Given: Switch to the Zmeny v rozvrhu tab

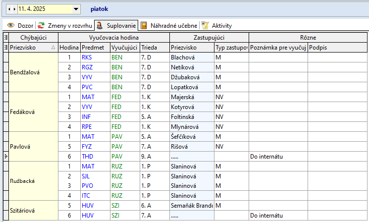Looking at the screenshot, I should 68,25.
